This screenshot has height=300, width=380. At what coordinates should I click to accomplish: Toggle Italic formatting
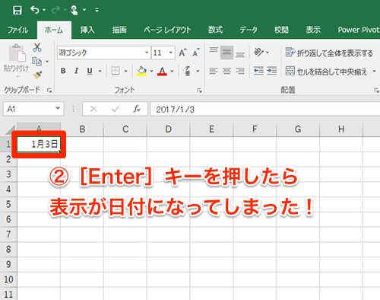76,71
